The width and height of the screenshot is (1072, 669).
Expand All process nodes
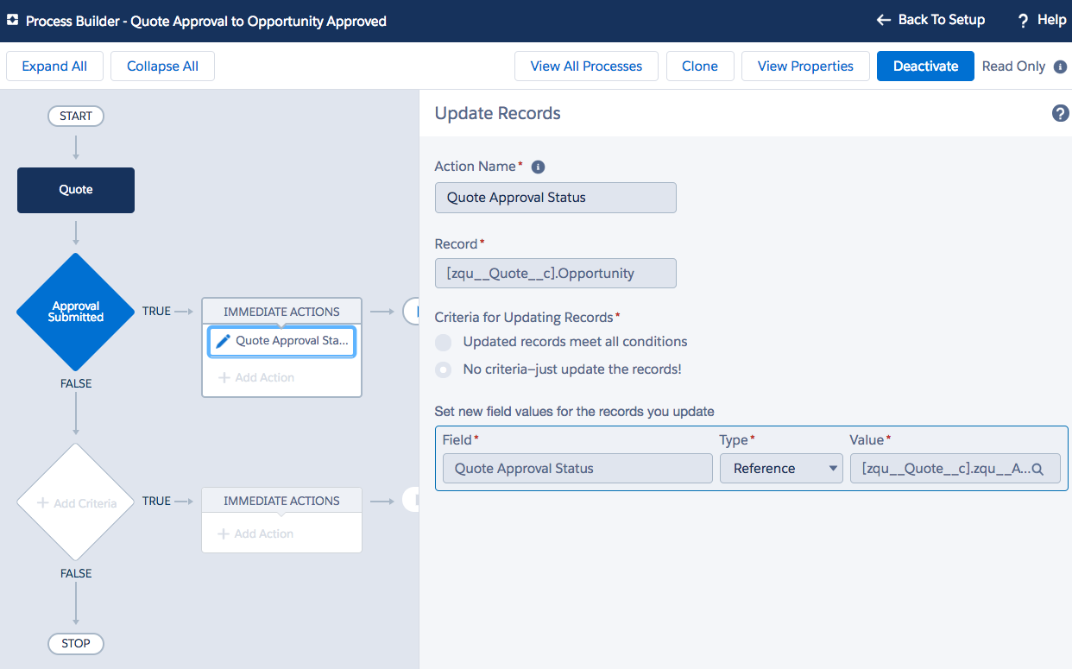pos(54,66)
